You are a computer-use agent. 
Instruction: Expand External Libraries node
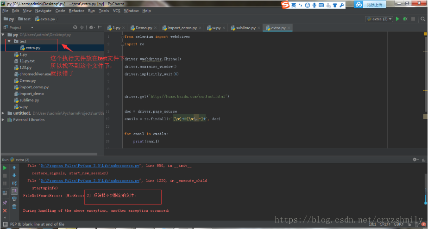pos(3,120)
